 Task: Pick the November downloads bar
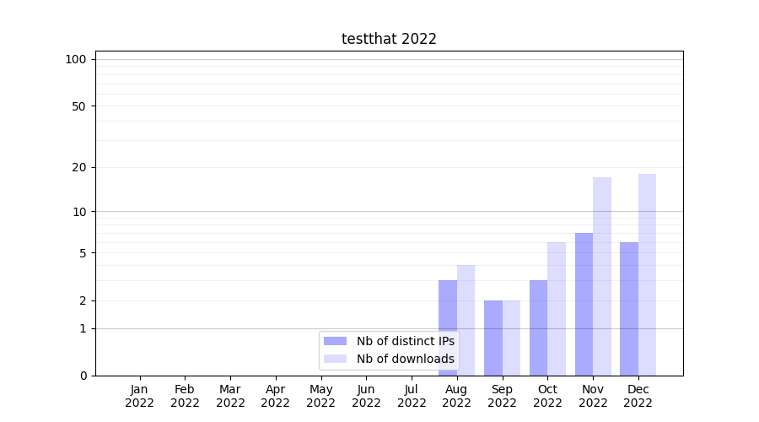point(602,276)
